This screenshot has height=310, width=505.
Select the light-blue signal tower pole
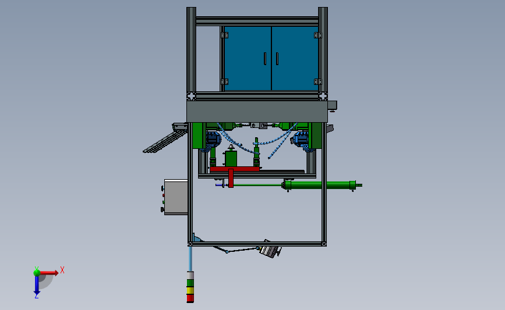(x=190, y=259)
